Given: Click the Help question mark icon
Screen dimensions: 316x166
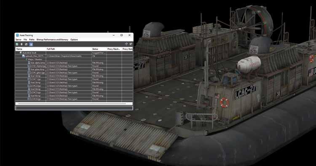Looking at the screenshot, I should 126,44.
